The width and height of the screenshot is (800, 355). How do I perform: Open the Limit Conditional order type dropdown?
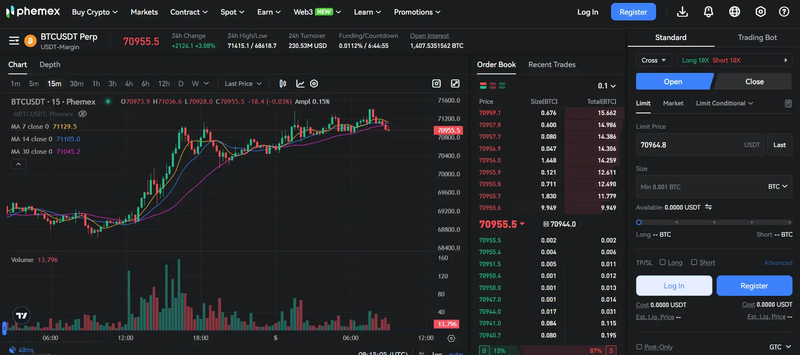(x=725, y=103)
